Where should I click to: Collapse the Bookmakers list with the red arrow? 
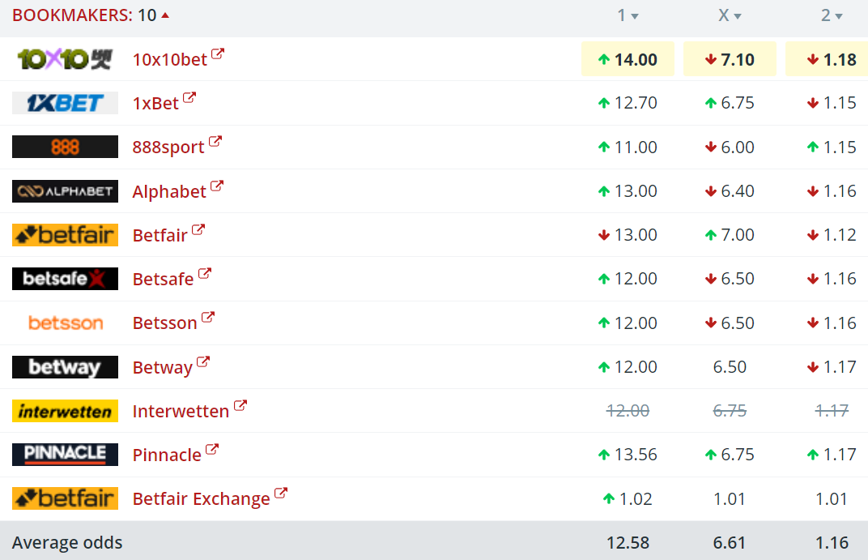coord(165,15)
